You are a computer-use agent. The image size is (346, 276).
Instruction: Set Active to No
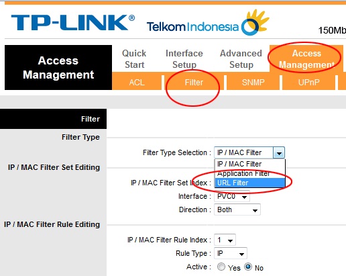pyautogui.click(x=248, y=267)
